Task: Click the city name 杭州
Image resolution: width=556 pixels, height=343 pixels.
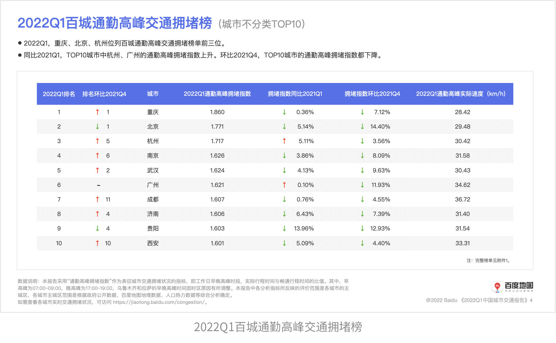Action: click(x=153, y=141)
